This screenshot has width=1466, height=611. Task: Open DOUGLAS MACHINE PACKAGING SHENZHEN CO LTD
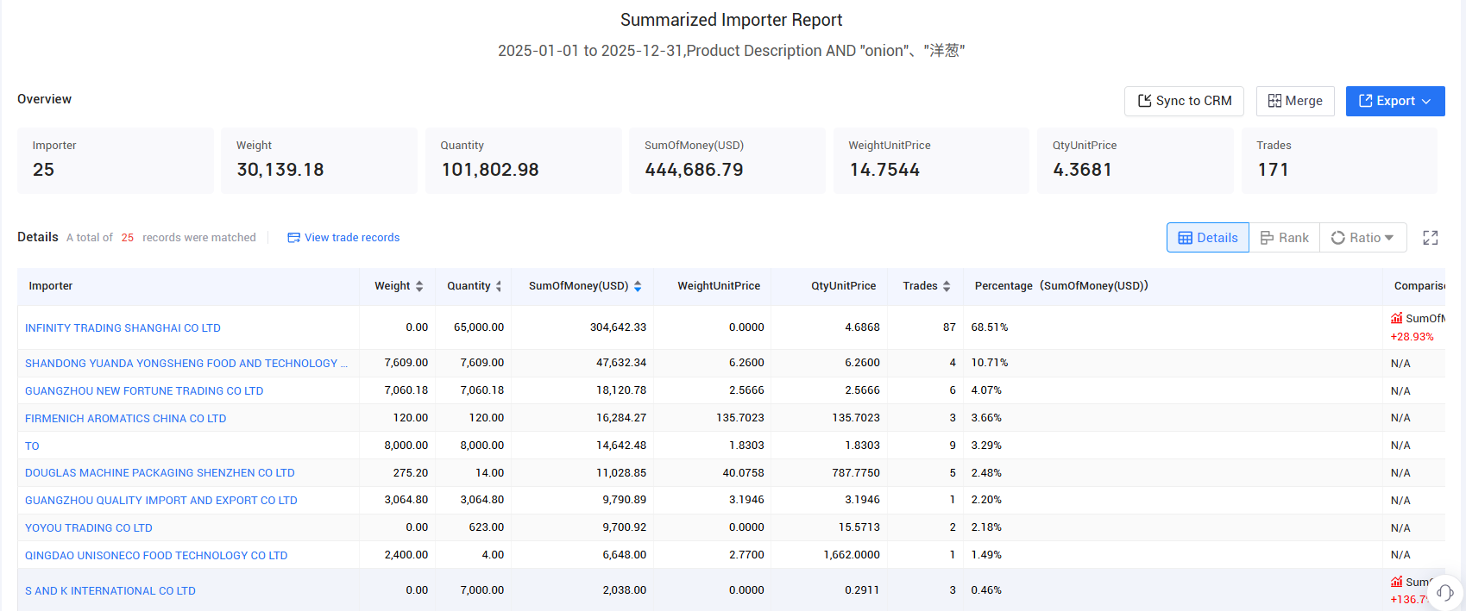click(x=160, y=473)
